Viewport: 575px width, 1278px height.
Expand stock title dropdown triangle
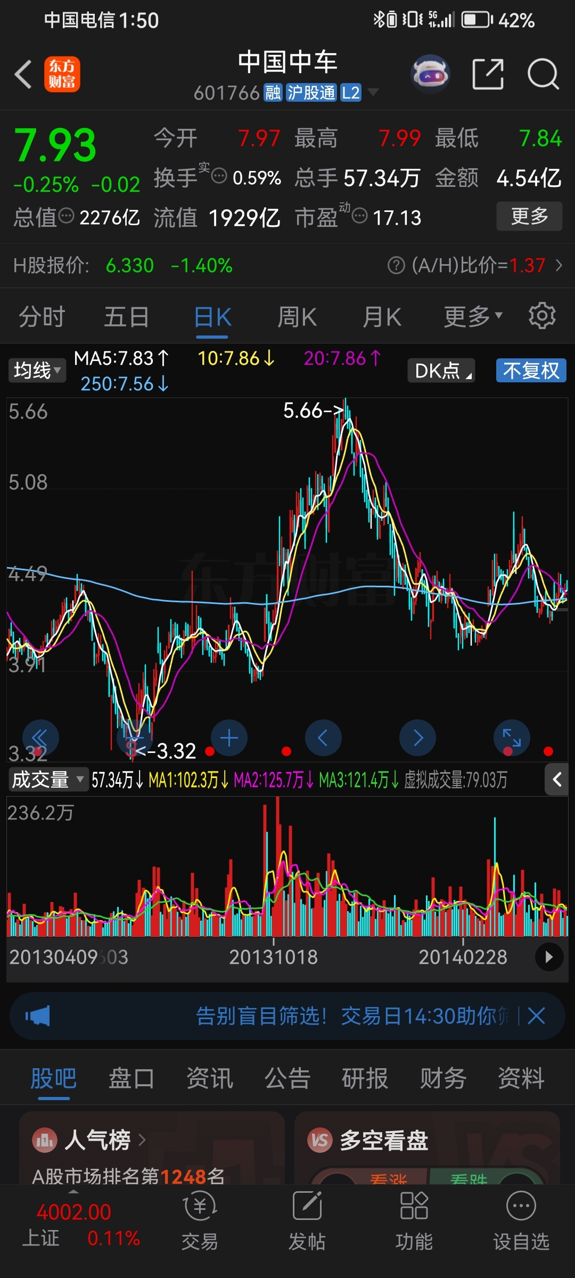373,92
